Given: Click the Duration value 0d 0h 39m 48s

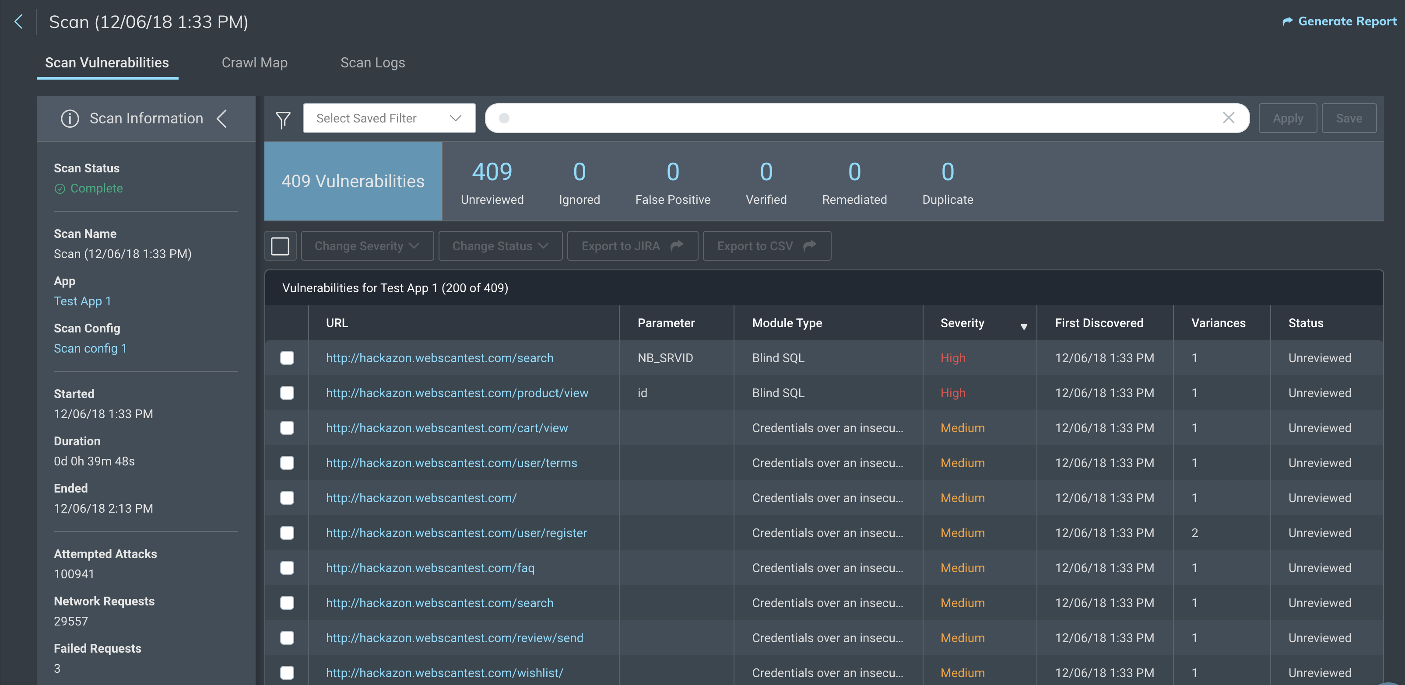Looking at the screenshot, I should pyautogui.click(x=95, y=461).
